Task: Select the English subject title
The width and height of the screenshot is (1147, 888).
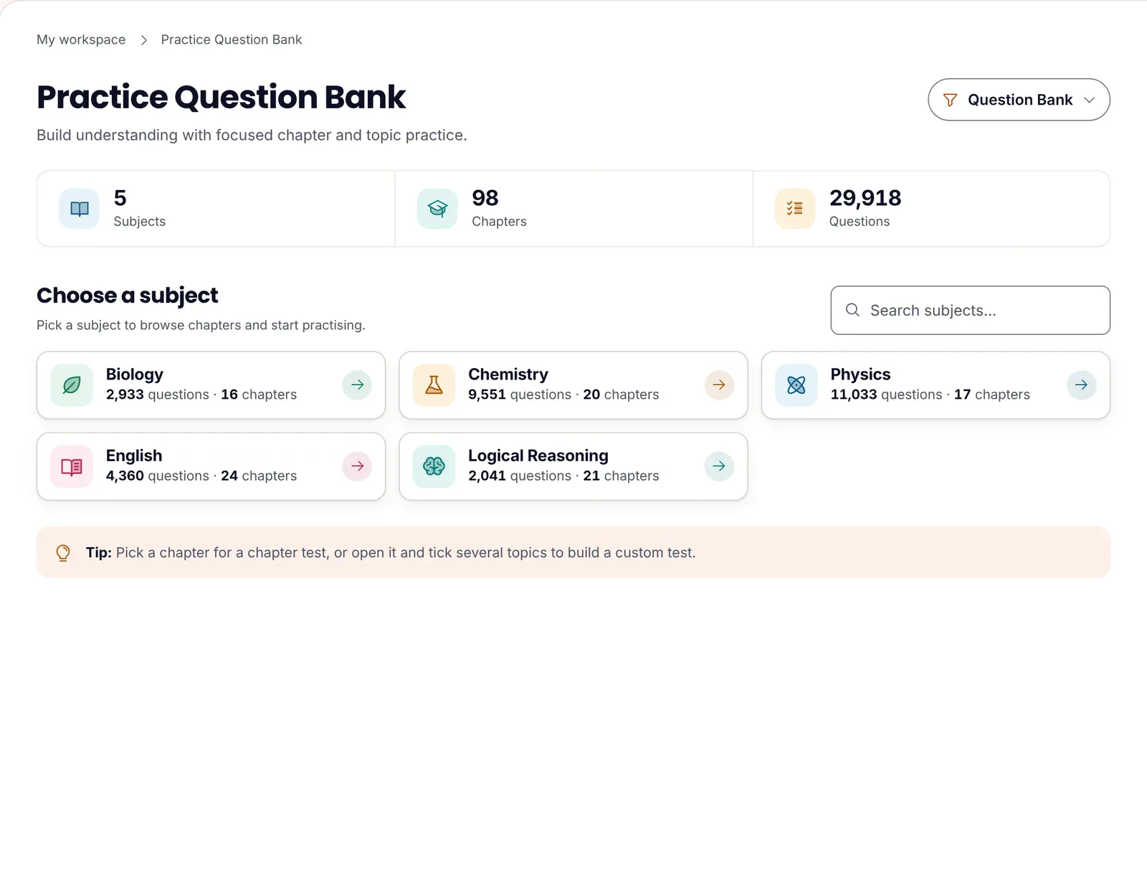Action: point(134,455)
